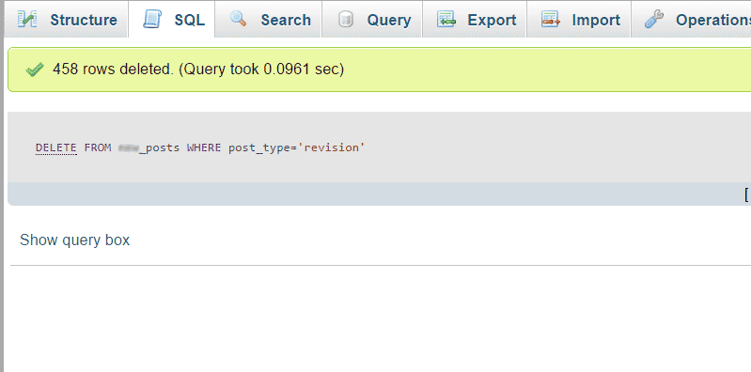Click the Import arrow icon

(x=550, y=19)
